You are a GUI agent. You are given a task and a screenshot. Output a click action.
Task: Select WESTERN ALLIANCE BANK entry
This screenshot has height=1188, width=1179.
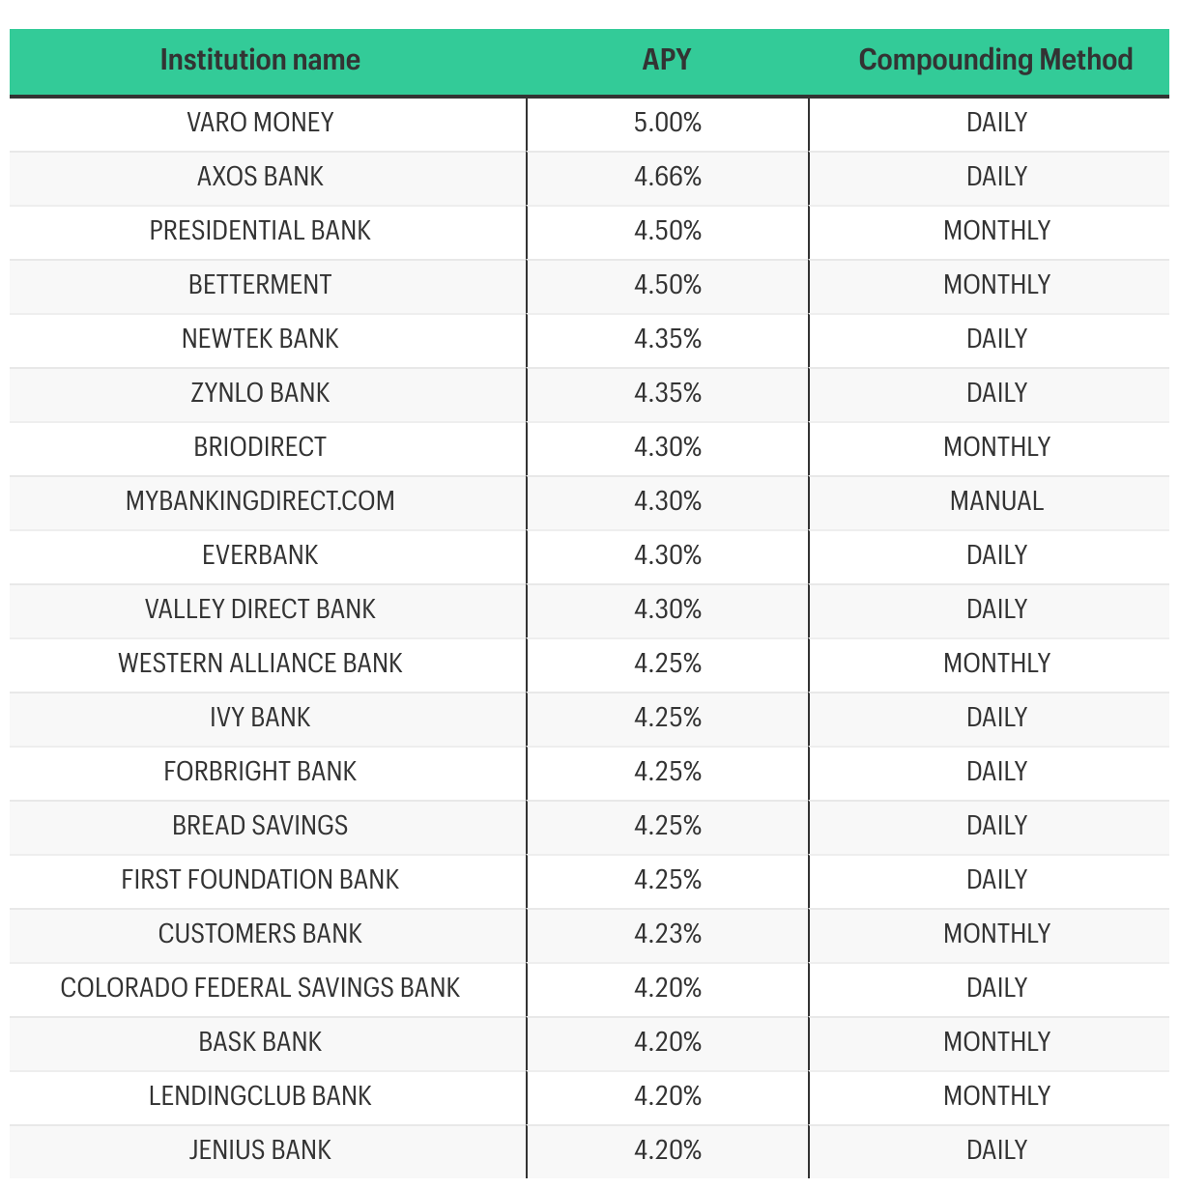260,664
